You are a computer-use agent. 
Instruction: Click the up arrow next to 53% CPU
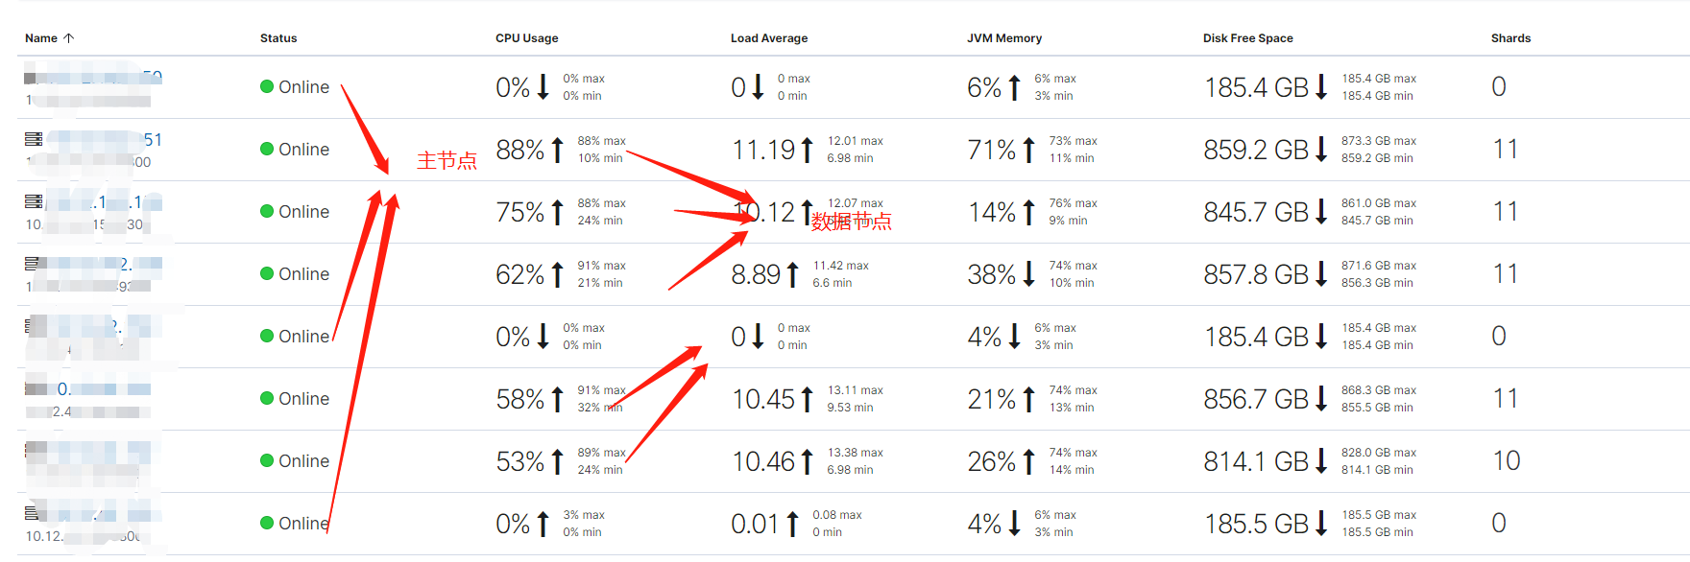pyautogui.click(x=557, y=461)
